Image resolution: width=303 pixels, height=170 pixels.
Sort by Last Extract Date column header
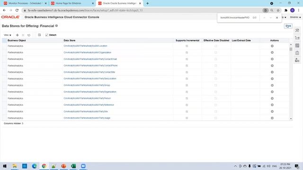pyautogui.click(x=241, y=41)
